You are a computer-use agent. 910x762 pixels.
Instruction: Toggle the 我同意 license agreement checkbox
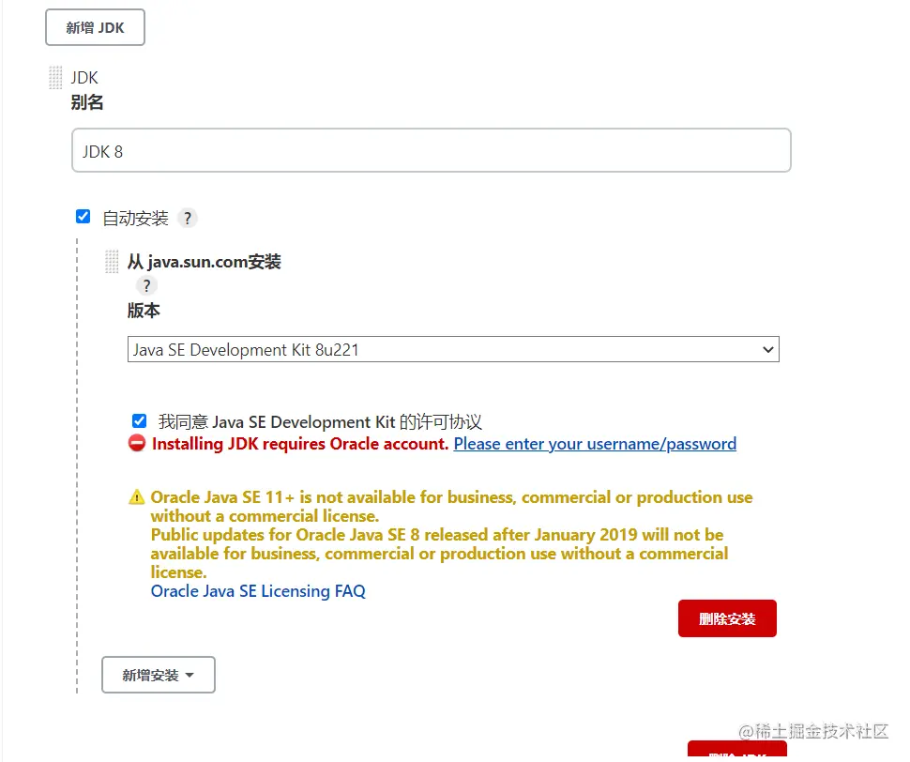pyautogui.click(x=139, y=420)
